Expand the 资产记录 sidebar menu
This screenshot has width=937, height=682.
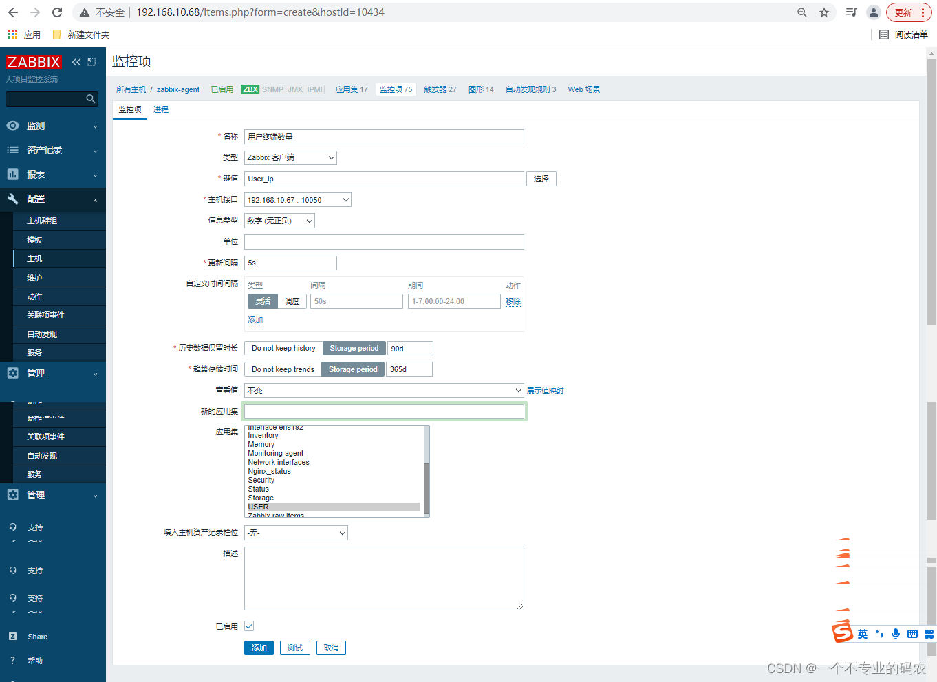click(x=53, y=150)
